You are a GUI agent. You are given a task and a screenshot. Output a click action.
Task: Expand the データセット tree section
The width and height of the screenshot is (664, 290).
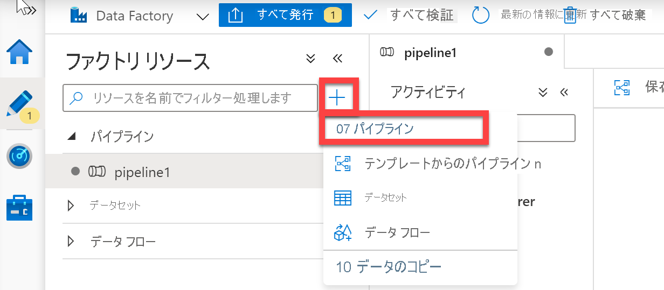[71, 206]
